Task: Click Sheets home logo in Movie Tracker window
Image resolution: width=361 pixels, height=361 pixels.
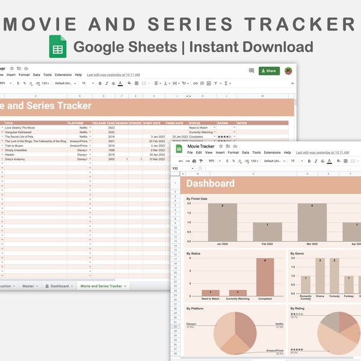Action: coord(179,149)
